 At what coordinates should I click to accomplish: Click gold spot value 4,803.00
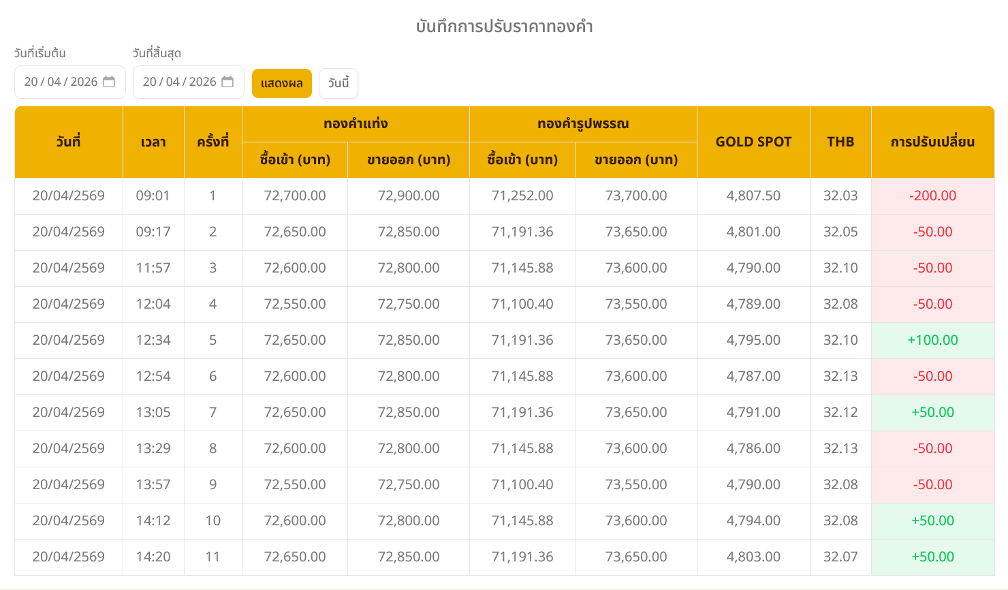753,557
